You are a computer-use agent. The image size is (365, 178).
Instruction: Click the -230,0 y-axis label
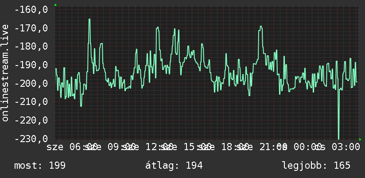click(x=31, y=139)
